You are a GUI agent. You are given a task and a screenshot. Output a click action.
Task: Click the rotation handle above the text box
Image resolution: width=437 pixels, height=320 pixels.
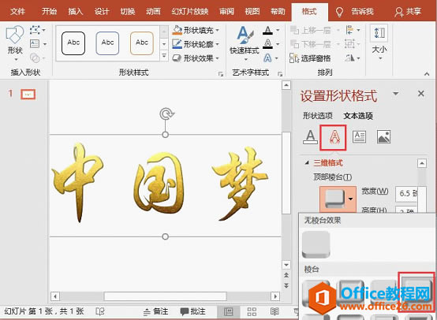point(166,113)
